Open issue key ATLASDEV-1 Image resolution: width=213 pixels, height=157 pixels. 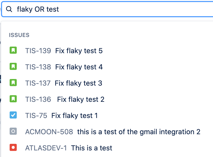(46, 148)
